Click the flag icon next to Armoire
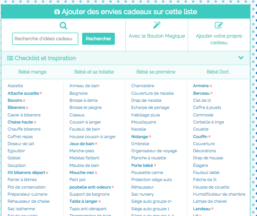257x216 pixels. (x=211, y=86)
